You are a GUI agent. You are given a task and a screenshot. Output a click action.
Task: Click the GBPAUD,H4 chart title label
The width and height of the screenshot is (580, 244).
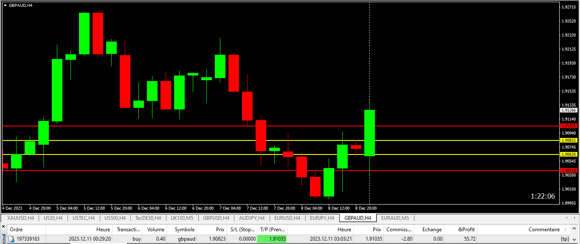tap(20, 5)
